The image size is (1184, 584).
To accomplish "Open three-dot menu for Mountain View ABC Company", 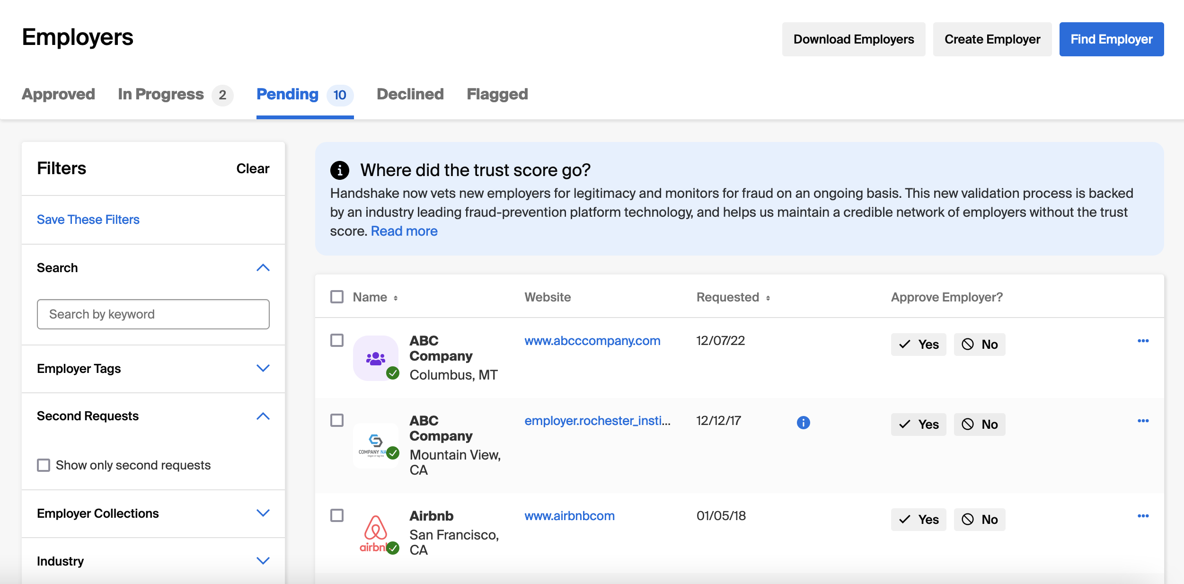I will 1143,421.
